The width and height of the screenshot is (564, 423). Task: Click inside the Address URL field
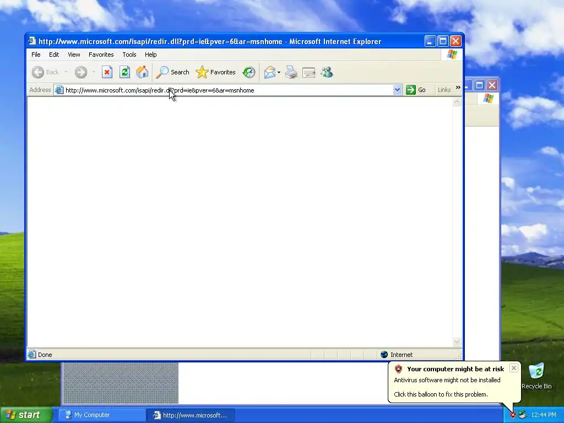tap(229, 90)
